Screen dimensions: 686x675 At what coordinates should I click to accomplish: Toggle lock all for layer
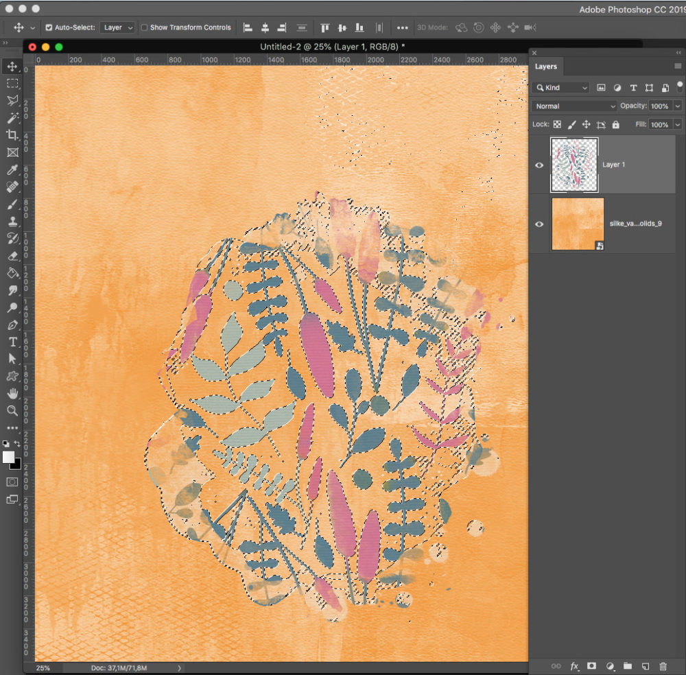[x=615, y=125]
